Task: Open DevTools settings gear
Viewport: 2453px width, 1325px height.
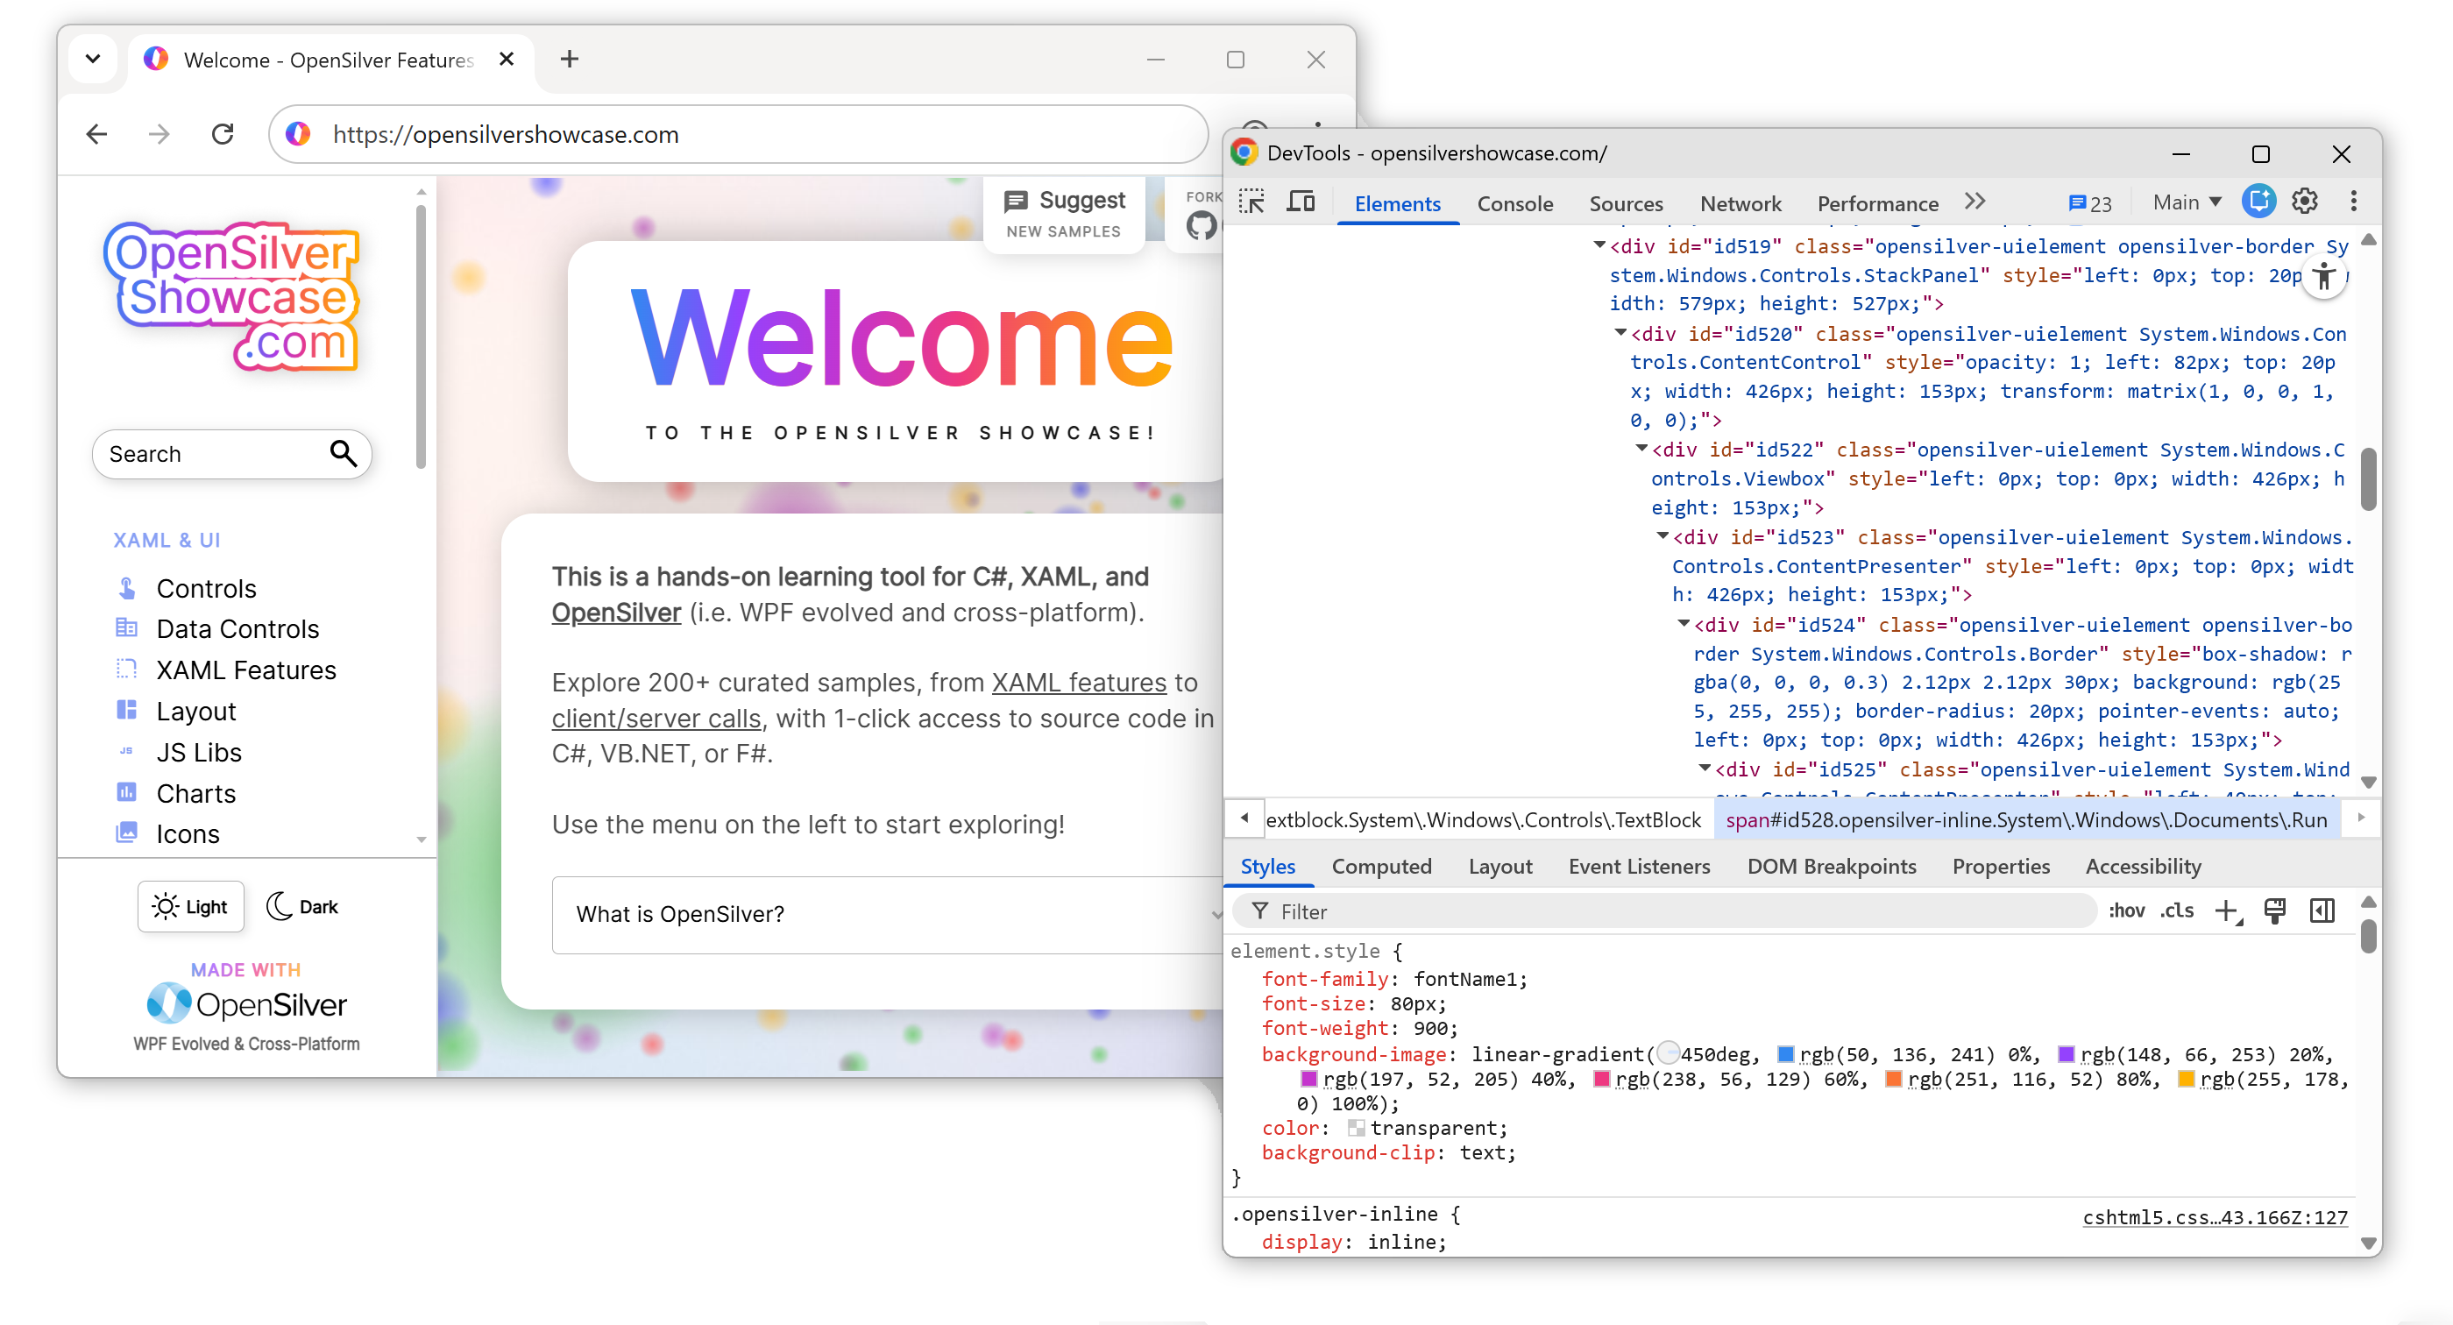Action: (x=2306, y=201)
